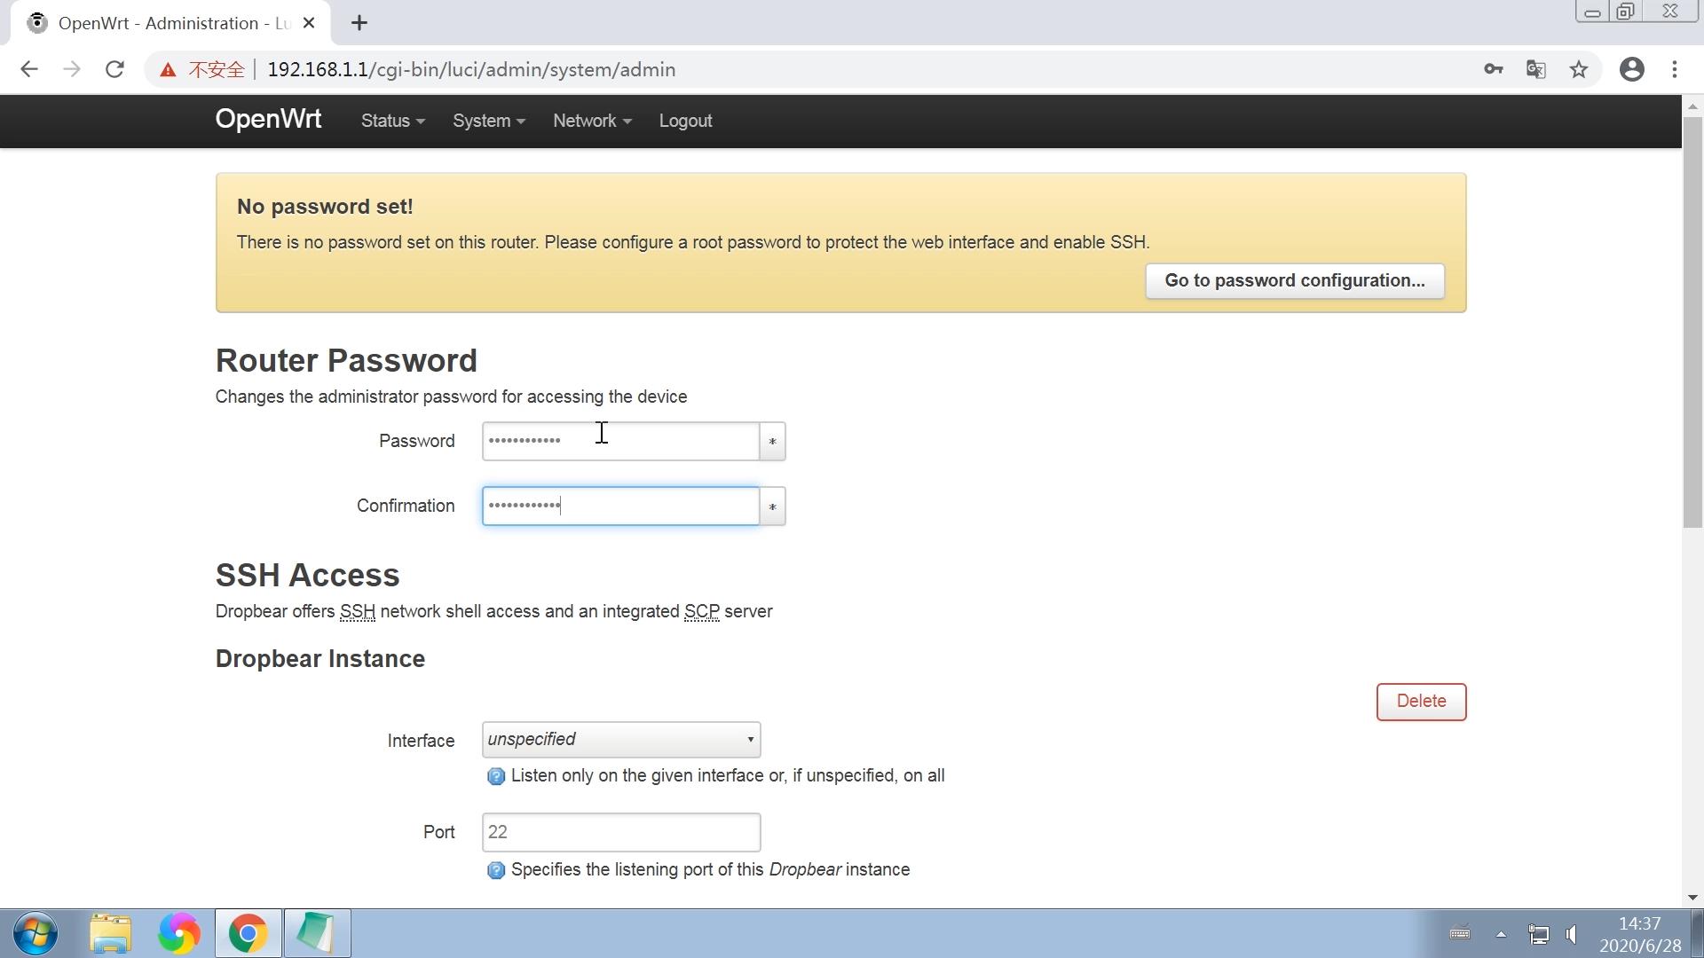This screenshot has height=958, width=1704.
Task: Bookmark this page with the star icon
Action: pos(1579,69)
